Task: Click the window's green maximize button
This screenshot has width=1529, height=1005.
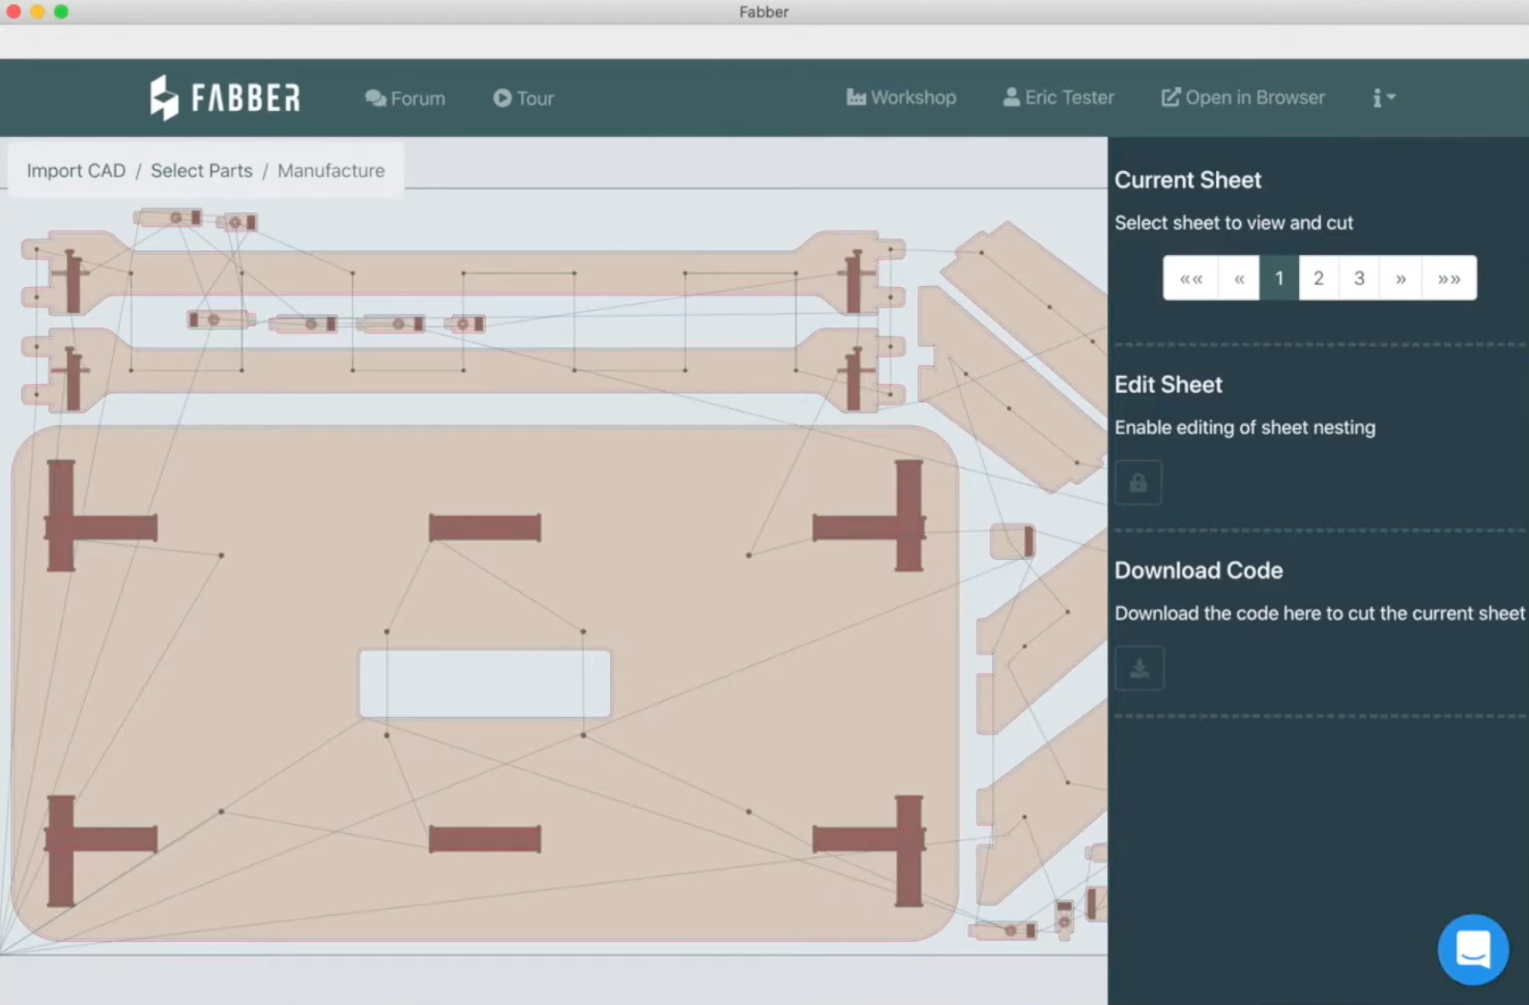Action: 61,12
